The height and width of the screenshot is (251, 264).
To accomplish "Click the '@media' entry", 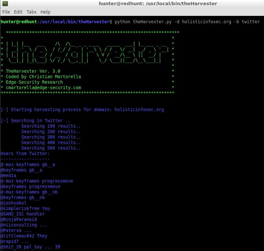I will 8,176.
